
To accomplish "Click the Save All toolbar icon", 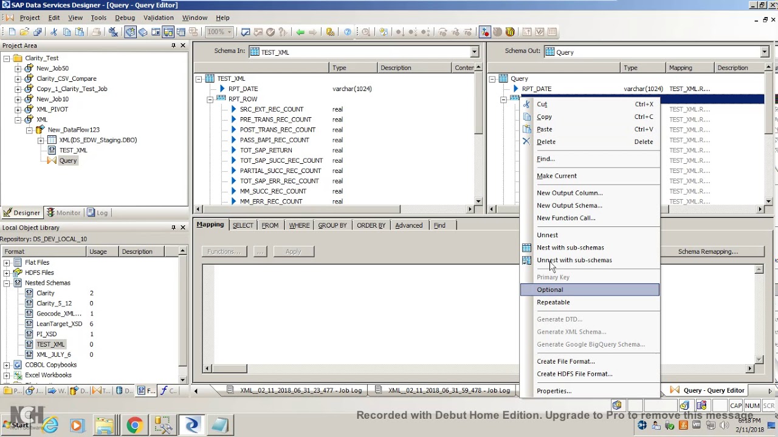I will pos(38,32).
